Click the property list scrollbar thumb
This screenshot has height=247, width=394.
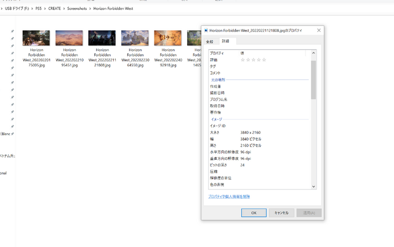(313, 80)
